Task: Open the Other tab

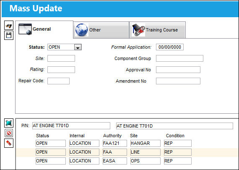Action: point(101,30)
